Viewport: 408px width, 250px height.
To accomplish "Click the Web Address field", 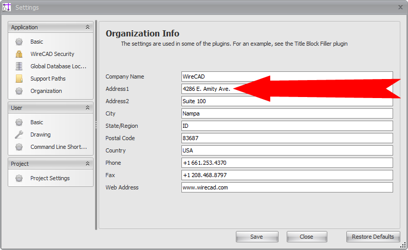I will [x=287, y=187].
